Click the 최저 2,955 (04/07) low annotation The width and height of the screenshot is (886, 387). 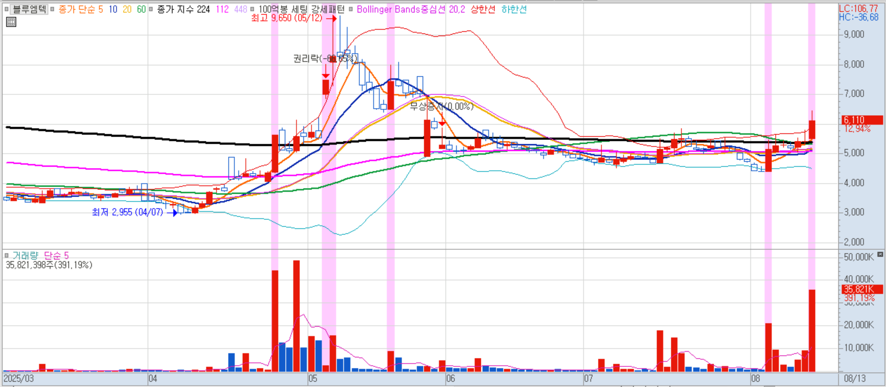(128, 212)
